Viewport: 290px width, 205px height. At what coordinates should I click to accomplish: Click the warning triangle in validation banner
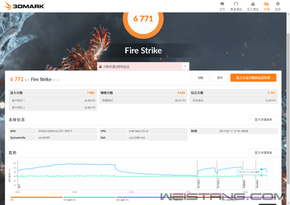click(100, 67)
